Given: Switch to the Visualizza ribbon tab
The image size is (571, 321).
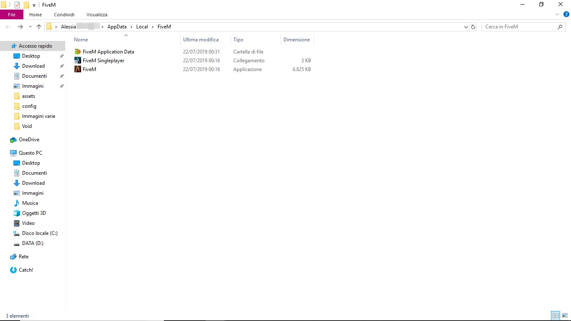Looking at the screenshot, I should (x=97, y=15).
